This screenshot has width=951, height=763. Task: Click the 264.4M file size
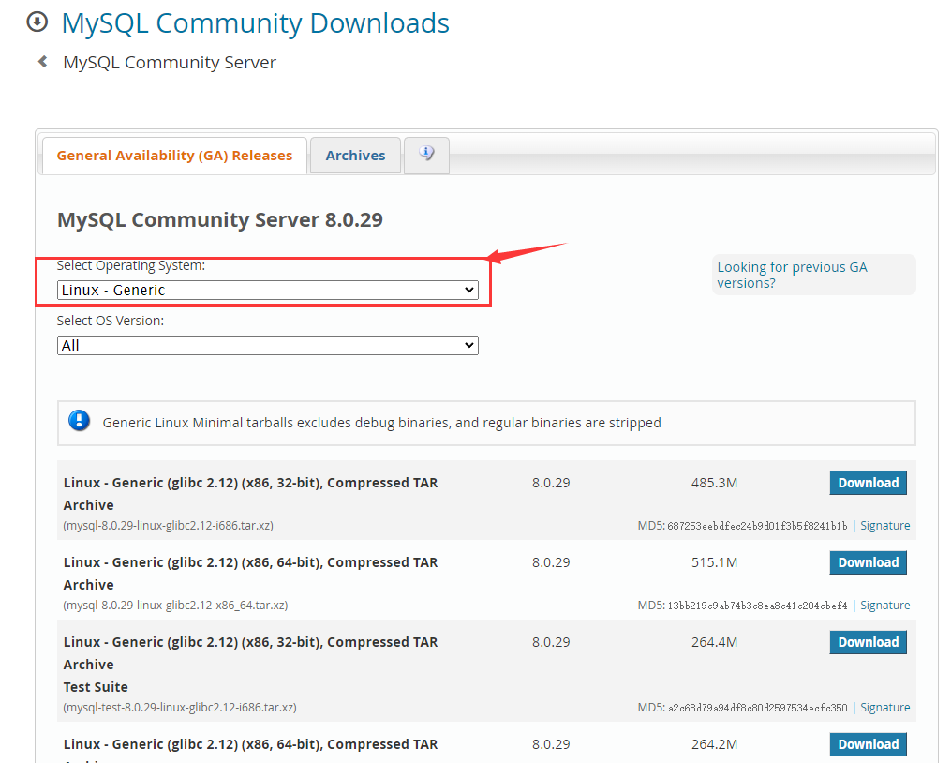[715, 642]
